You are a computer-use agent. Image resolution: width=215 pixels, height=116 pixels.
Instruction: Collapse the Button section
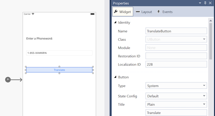115,77
